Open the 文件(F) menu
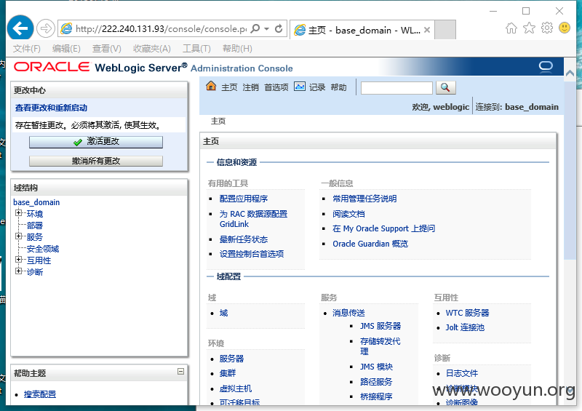This screenshot has height=411, width=582. tap(27, 49)
